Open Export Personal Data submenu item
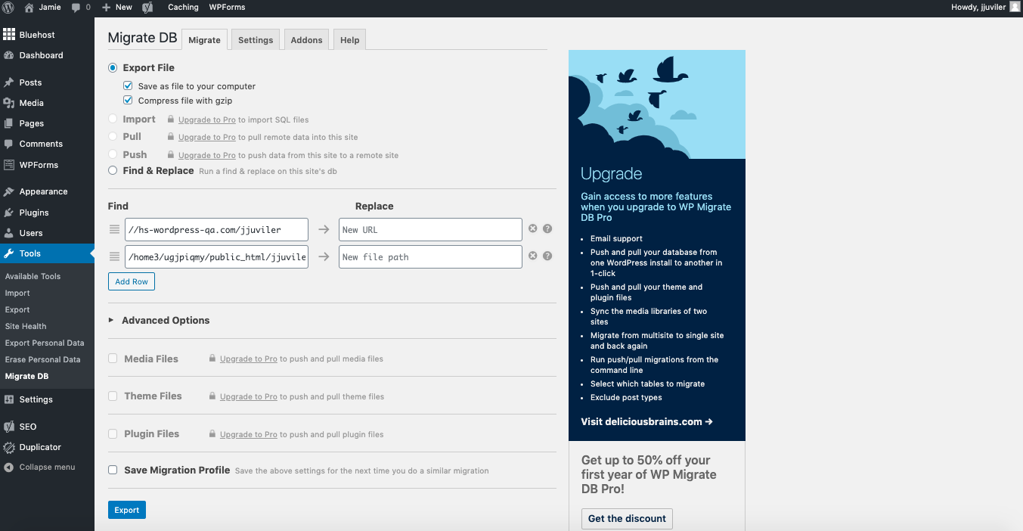The height and width of the screenshot is (531, 1023). 45,343
